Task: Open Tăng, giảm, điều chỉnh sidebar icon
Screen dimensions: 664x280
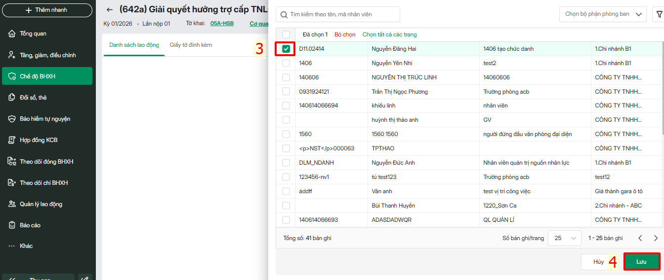Action: pyautogui.click(x=12, y=55)
